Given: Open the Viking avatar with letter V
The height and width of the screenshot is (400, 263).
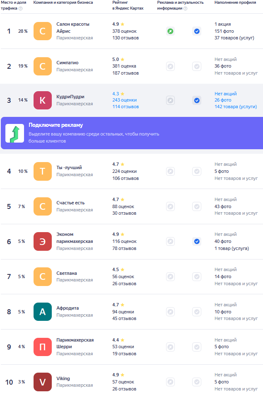Looking at the screenshot, I should [x=43, y=382].
